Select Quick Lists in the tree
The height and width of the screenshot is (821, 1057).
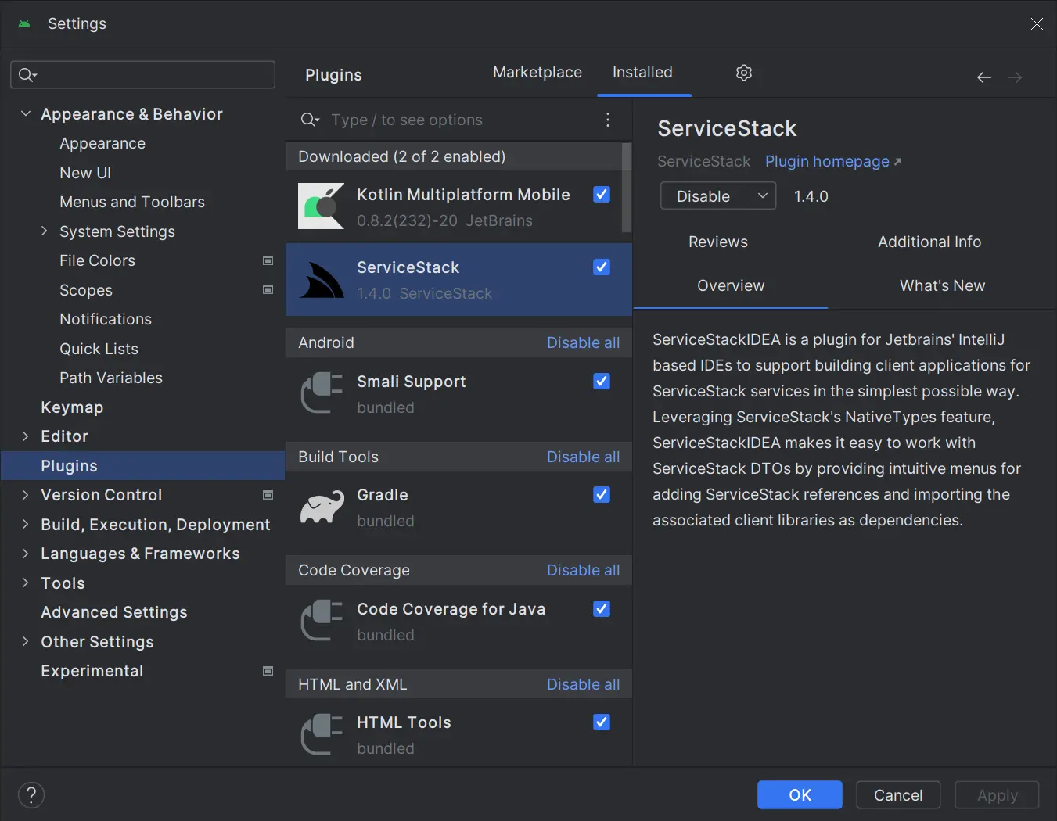click(x=99, y=349)
